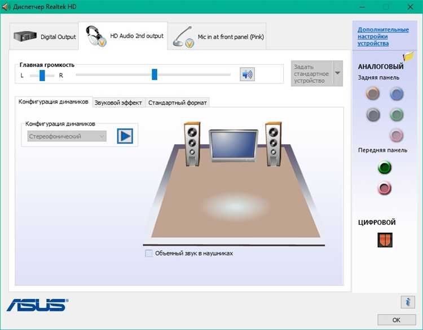Screen dimensions: 423x330
Task: Click the pink rear panel jack
Action: 397,135
